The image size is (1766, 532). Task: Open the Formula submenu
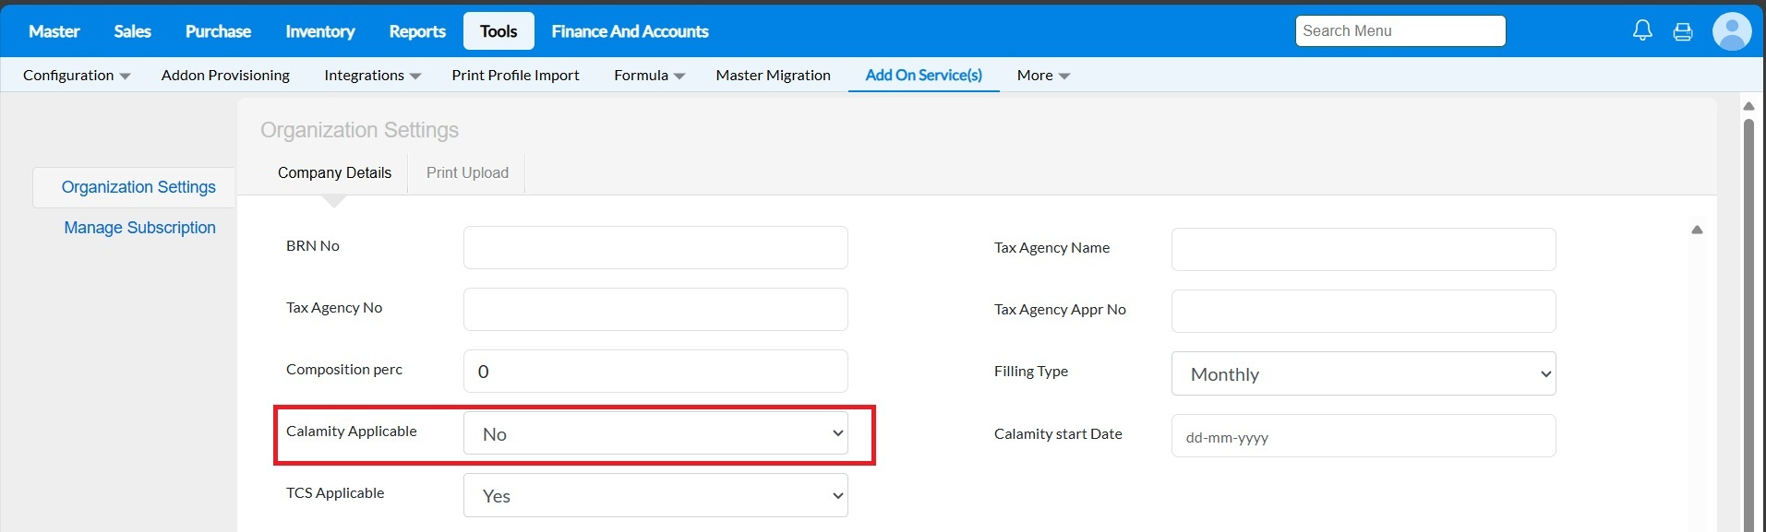pyautogui.click(x=649, y=76)
